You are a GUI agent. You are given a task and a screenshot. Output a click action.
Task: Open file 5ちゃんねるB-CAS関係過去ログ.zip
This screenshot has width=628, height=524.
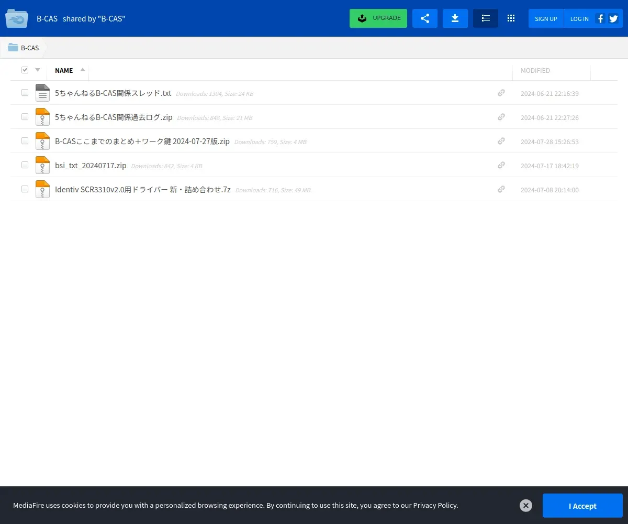pyautogui.click(x=114, y=117)
